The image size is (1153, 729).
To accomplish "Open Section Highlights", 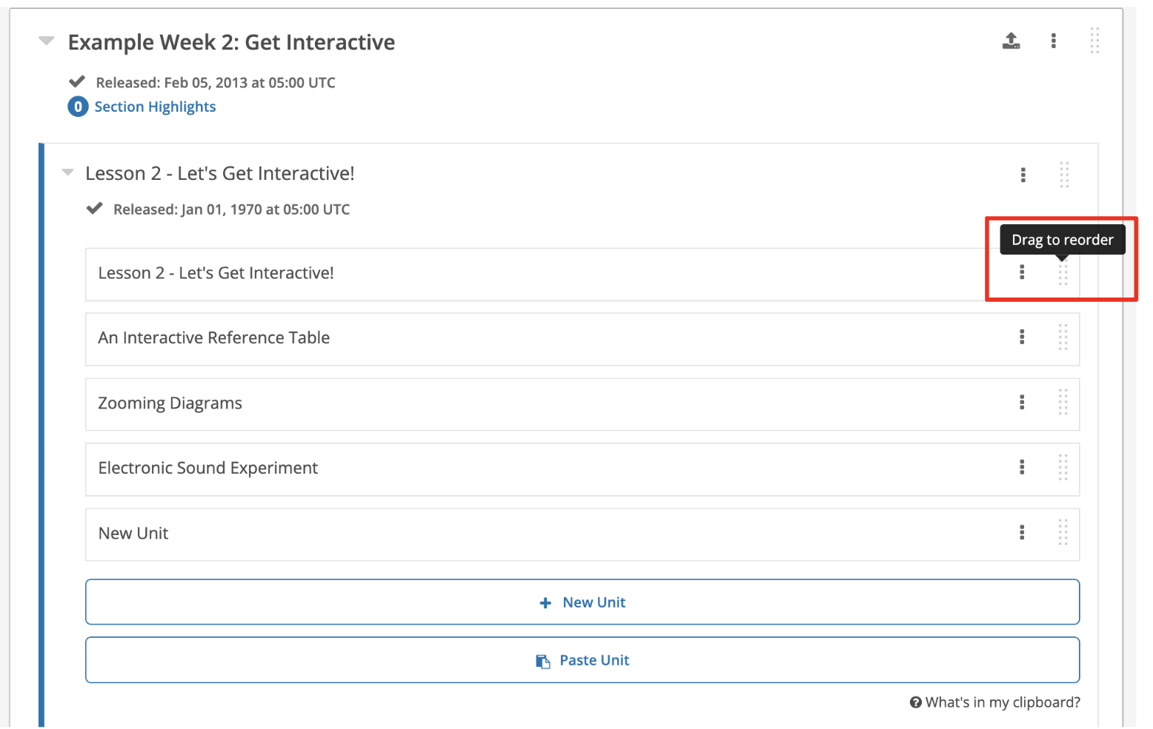I will (x=155, y=107).
